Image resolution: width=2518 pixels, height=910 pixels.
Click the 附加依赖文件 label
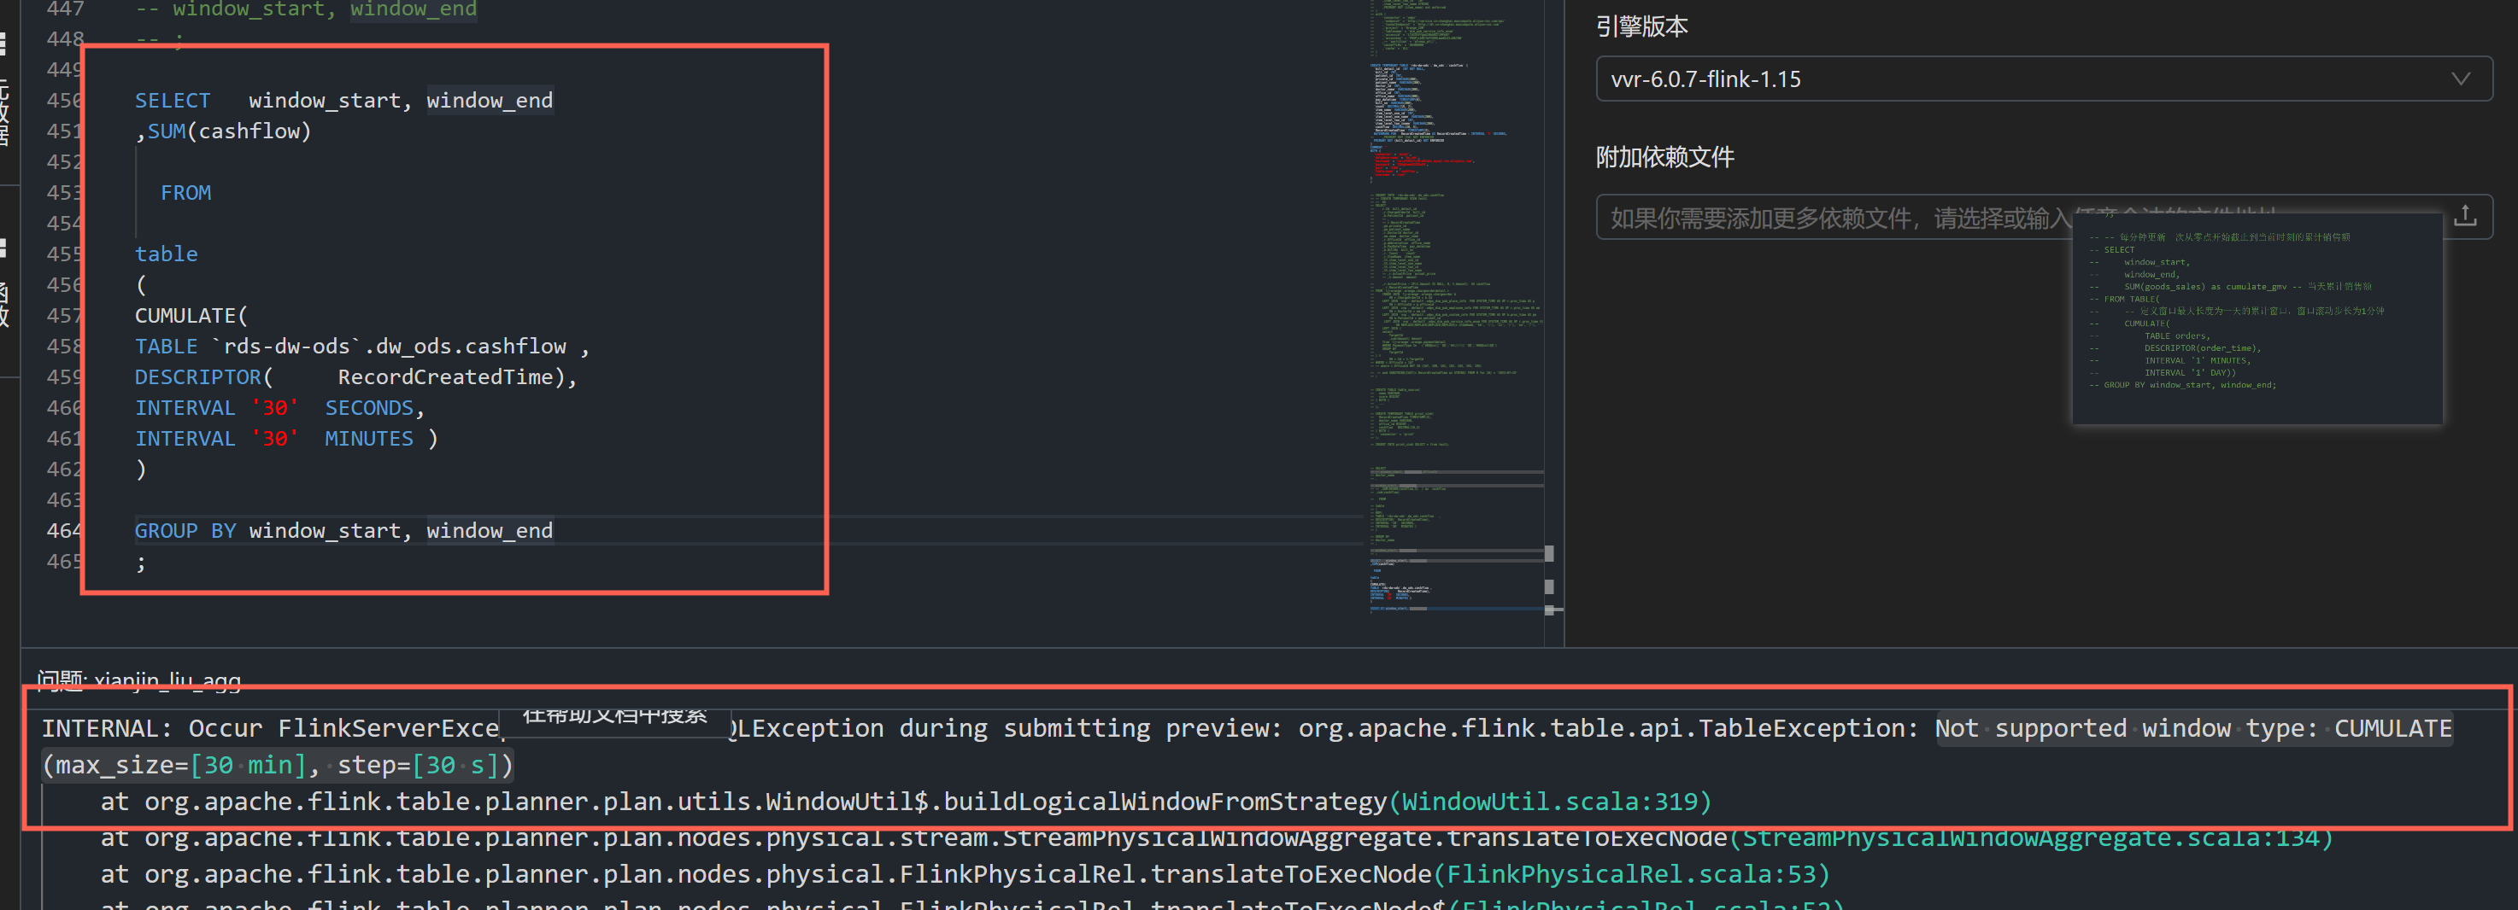click(x=1664, y=157)
